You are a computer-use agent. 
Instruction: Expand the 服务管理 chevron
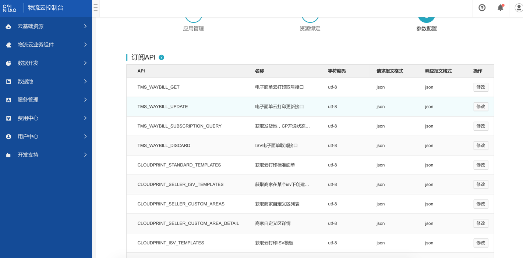[x=85, y=100]
